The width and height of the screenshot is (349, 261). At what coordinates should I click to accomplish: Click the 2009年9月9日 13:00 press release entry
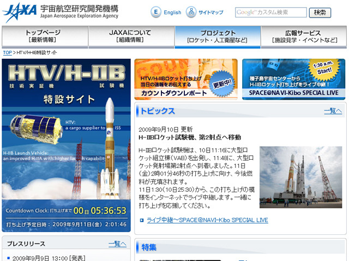pos(49,258)
